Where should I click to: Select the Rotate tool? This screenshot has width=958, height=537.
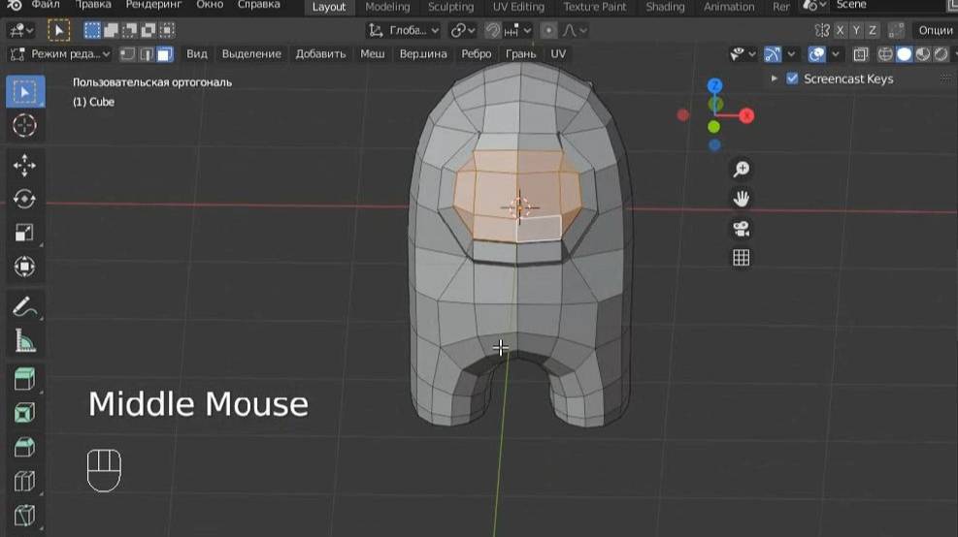pos(25,199)
